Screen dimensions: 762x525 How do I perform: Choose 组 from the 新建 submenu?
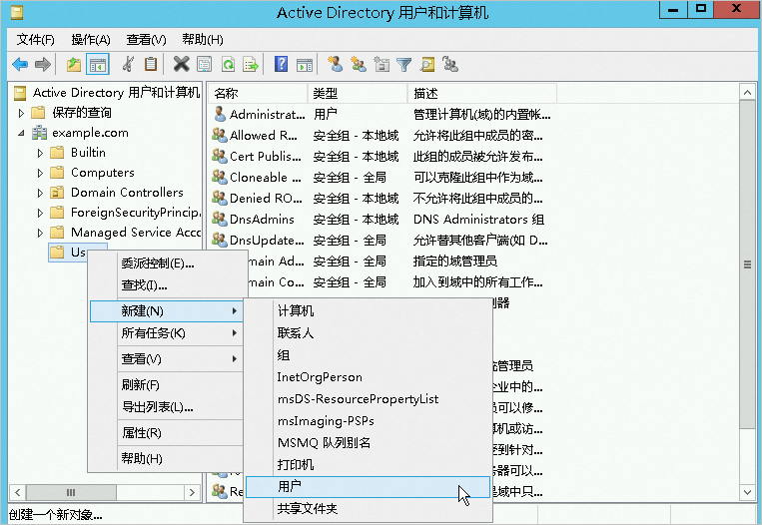368,355
